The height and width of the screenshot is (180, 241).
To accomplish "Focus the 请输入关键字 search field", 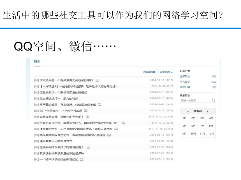I will tap(198, 100).
